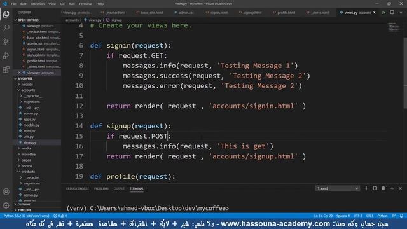407x229 pixels.
Task: Switch to the signin.html editor tab
Action: tap(219, 13)
